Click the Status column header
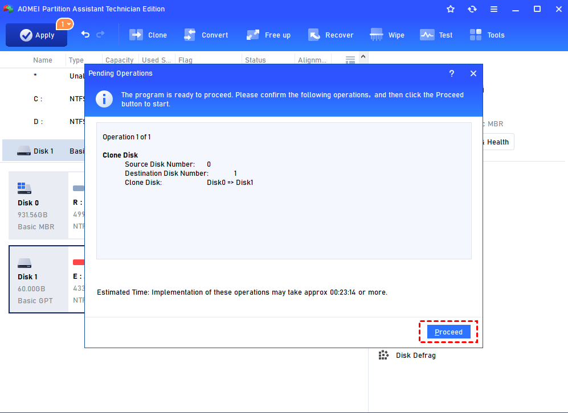568x413 pixels. coord(255,60)
